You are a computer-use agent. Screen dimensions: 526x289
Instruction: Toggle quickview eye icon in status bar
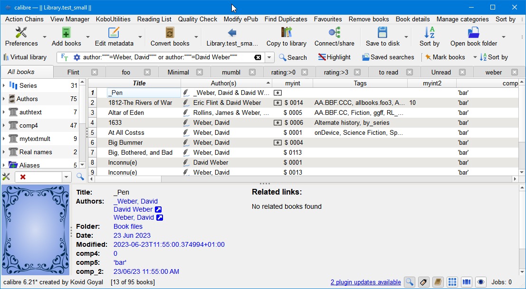(x=481, y=282)
